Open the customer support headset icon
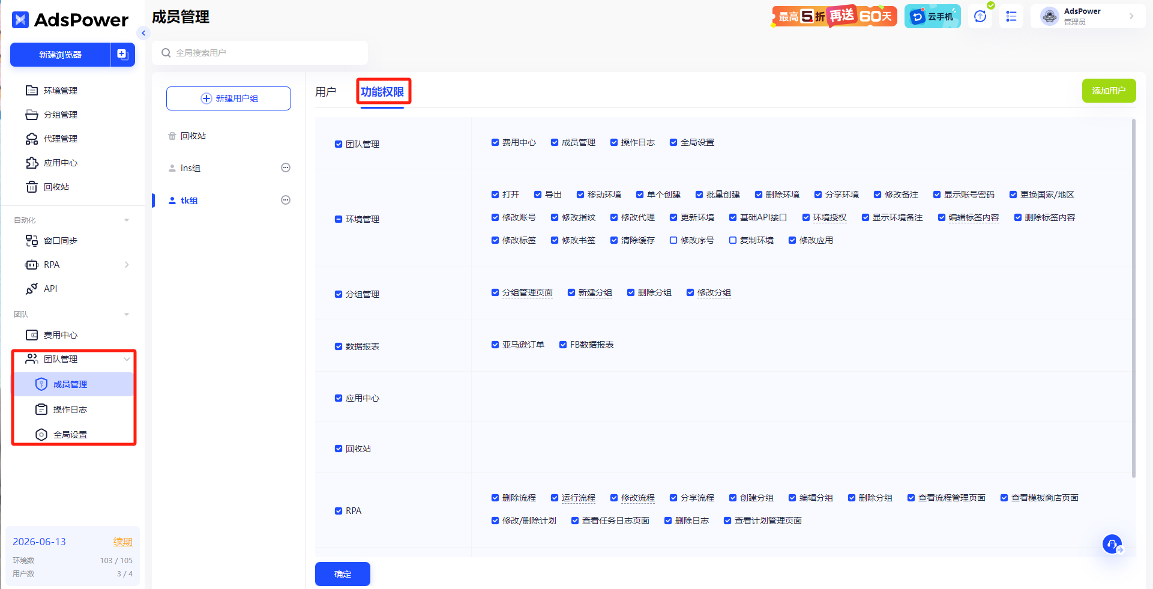Screen dimensions: 1153x589 [x=1112, y=544]
